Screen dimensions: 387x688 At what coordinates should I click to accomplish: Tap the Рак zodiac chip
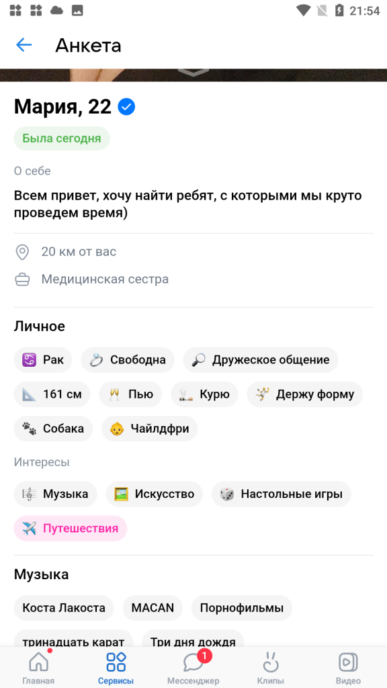pos(43,360)
